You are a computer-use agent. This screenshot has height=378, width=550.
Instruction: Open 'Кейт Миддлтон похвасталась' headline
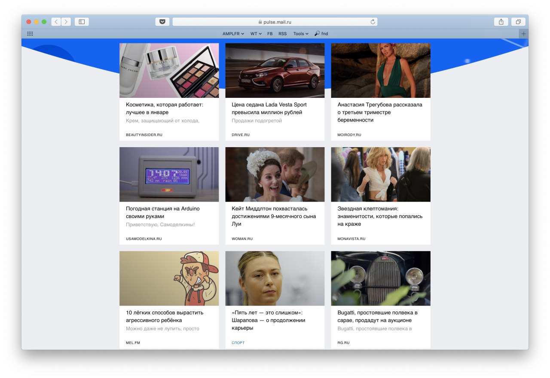[x=274, y=216]
